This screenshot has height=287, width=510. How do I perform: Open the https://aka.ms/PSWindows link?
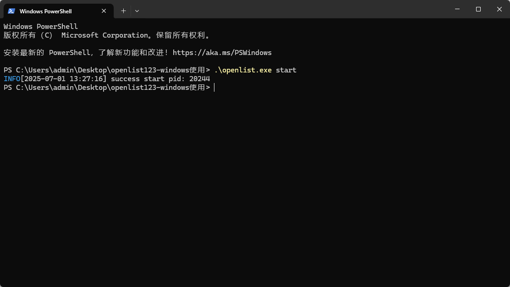coord(222,53)
